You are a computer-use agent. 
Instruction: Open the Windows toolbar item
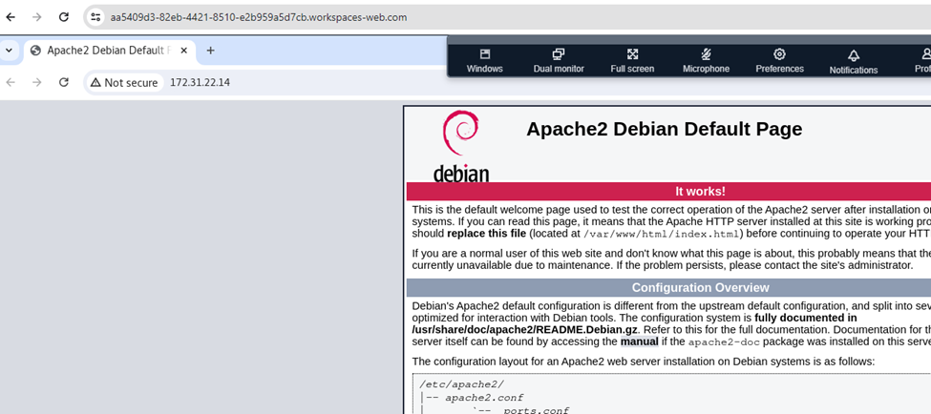click(x=484, y=61)
